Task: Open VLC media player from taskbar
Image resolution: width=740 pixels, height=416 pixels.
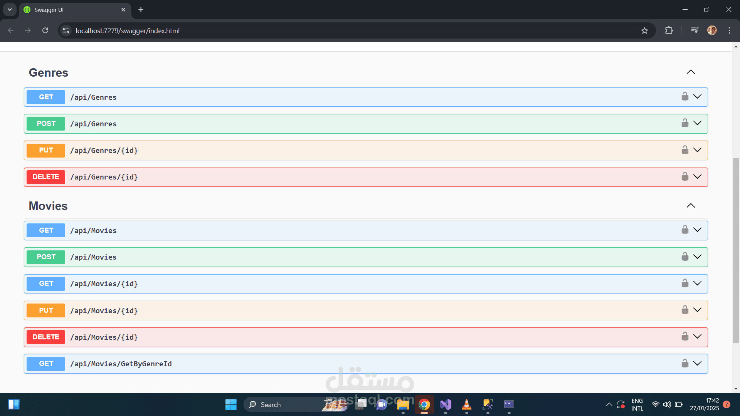Action: point(466,404)
